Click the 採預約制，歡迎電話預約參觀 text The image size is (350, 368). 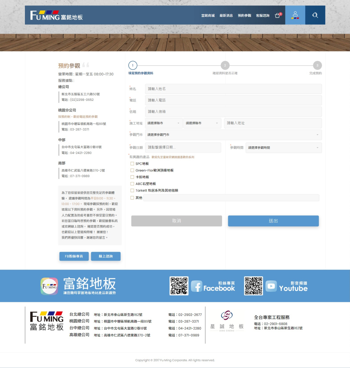tap(78, 117)
